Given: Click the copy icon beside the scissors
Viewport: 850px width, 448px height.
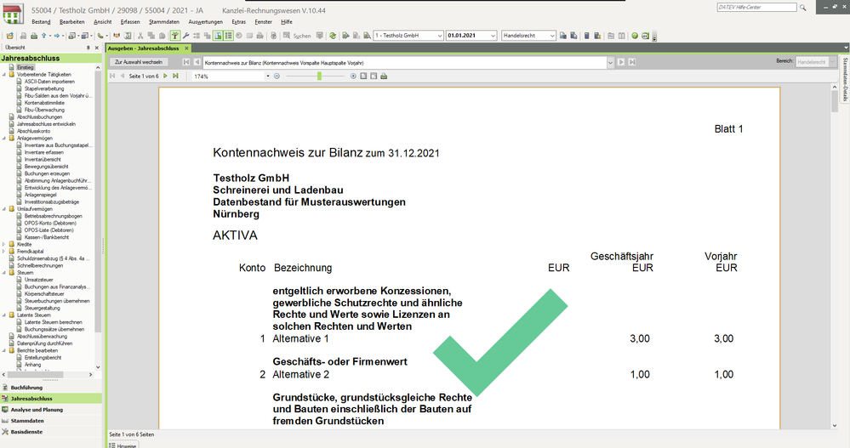Looking at the screenshot, I should click(151, 36).
